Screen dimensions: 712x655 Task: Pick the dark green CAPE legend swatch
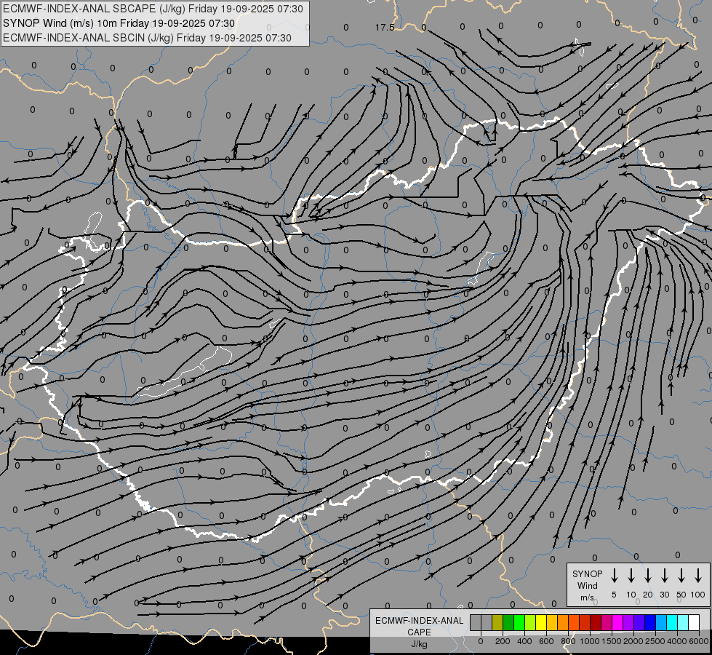pyautogui.click(x=508, y=622)
